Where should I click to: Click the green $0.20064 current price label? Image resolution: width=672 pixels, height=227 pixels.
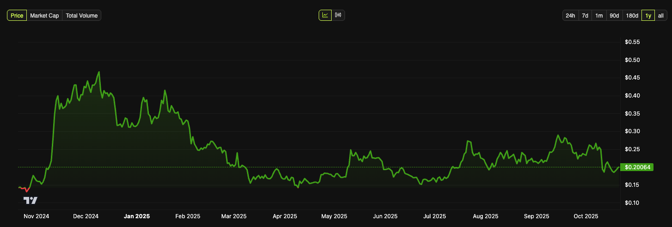(638, 167)
